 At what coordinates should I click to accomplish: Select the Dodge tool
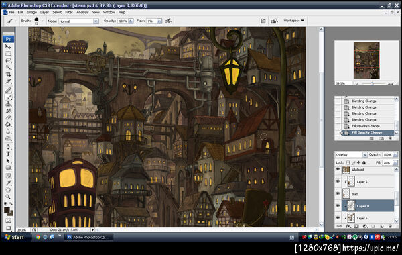8,138
